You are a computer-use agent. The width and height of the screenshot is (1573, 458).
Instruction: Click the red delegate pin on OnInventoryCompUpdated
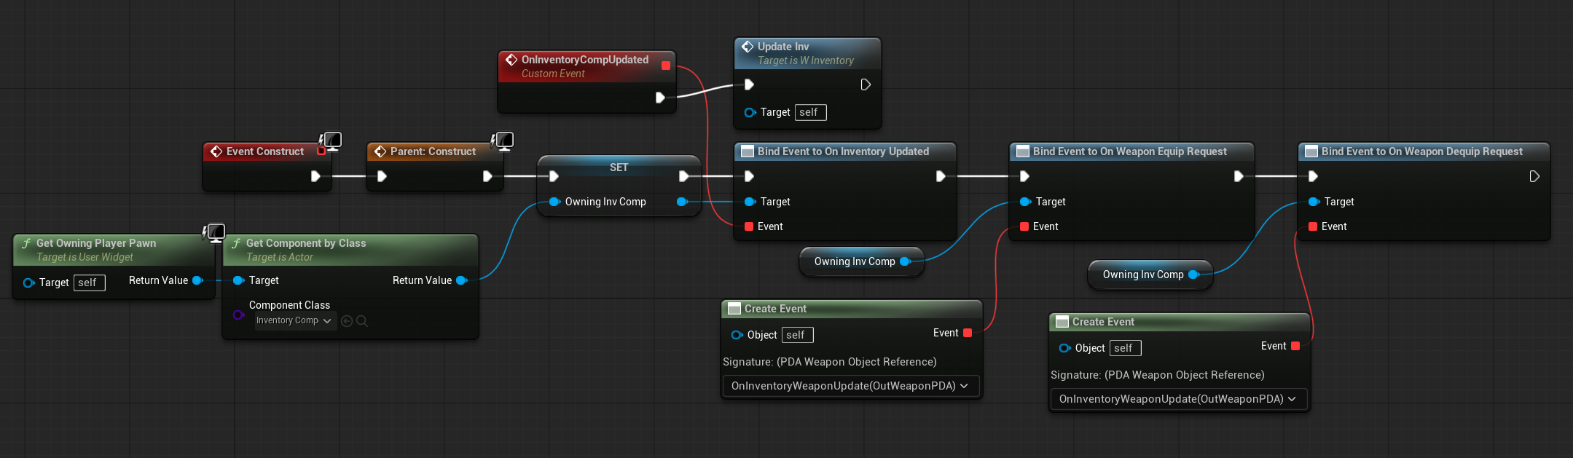(x=665, y=66)
